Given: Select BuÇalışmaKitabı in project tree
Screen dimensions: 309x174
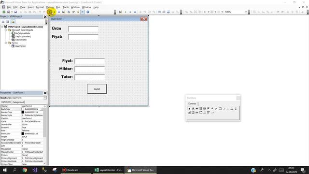Looking at the screenshot, I should pyautogui.click(x=23, y=33).
